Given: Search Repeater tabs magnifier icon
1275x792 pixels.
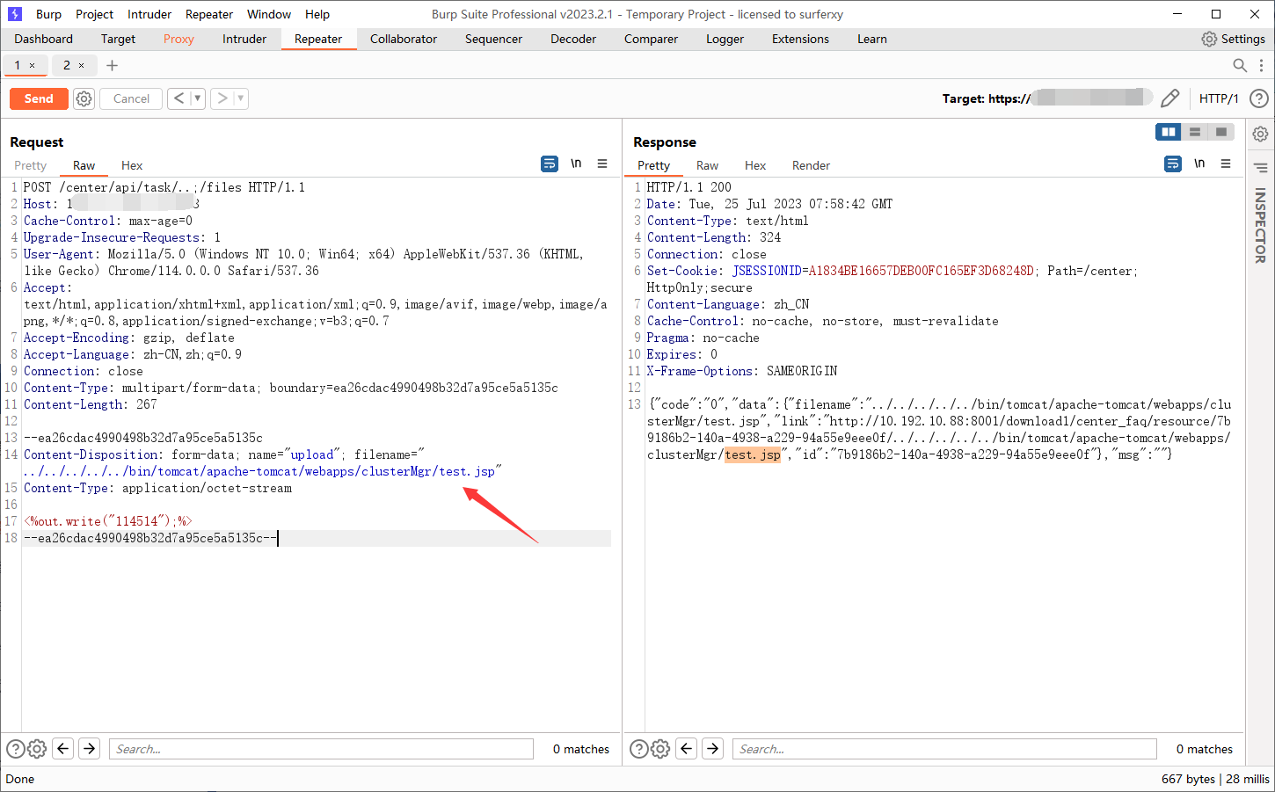Looking at the screenshot, I should (1240, 65).
